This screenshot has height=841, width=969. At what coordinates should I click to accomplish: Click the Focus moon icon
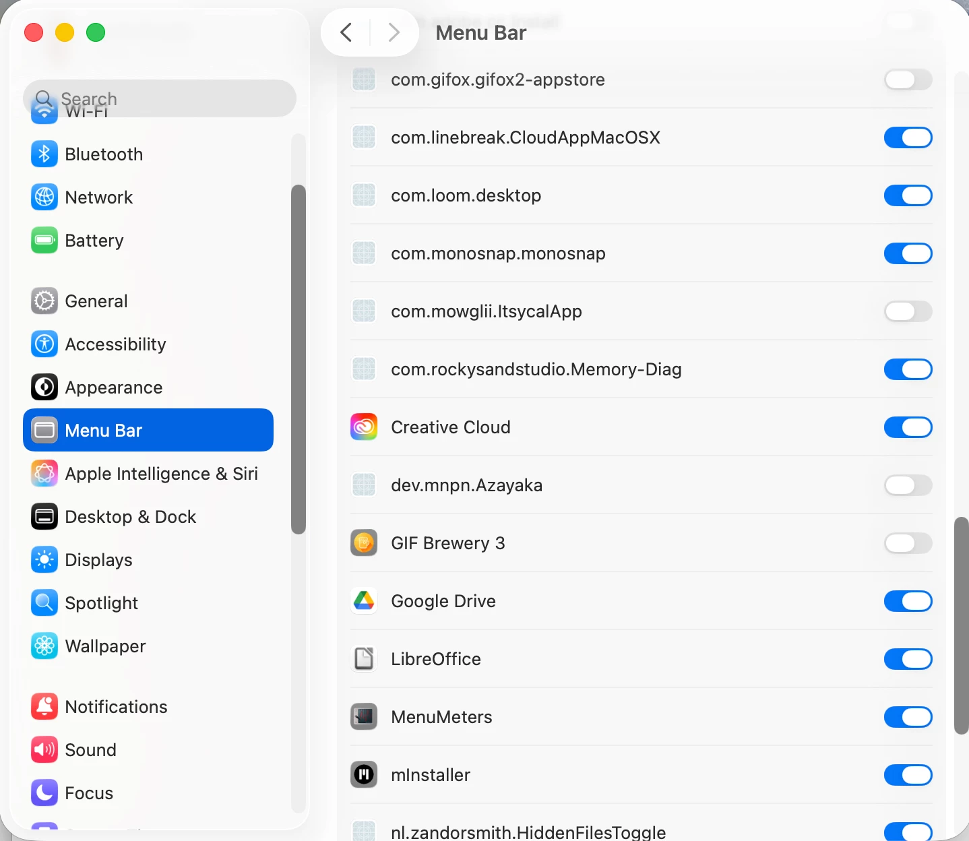pyautogui.click(x=44, y=793)
